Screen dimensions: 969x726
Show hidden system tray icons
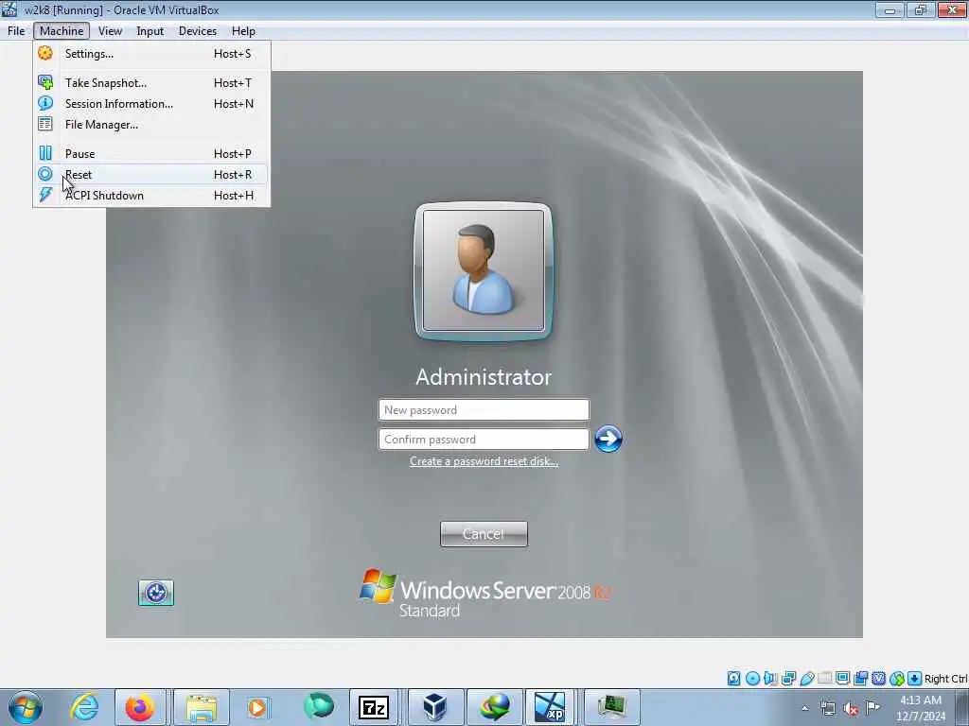804,709
